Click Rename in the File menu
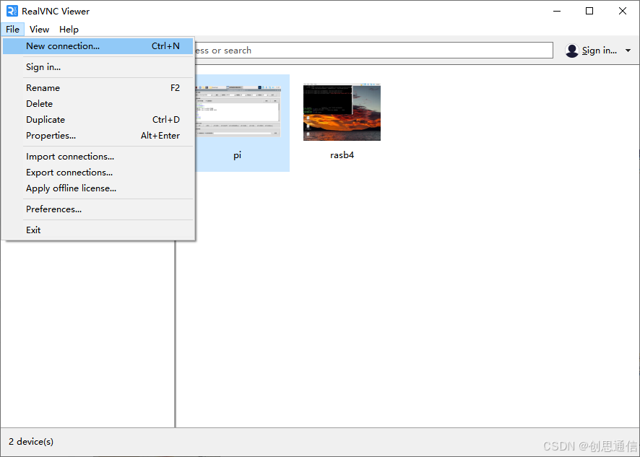 [98, 88]
